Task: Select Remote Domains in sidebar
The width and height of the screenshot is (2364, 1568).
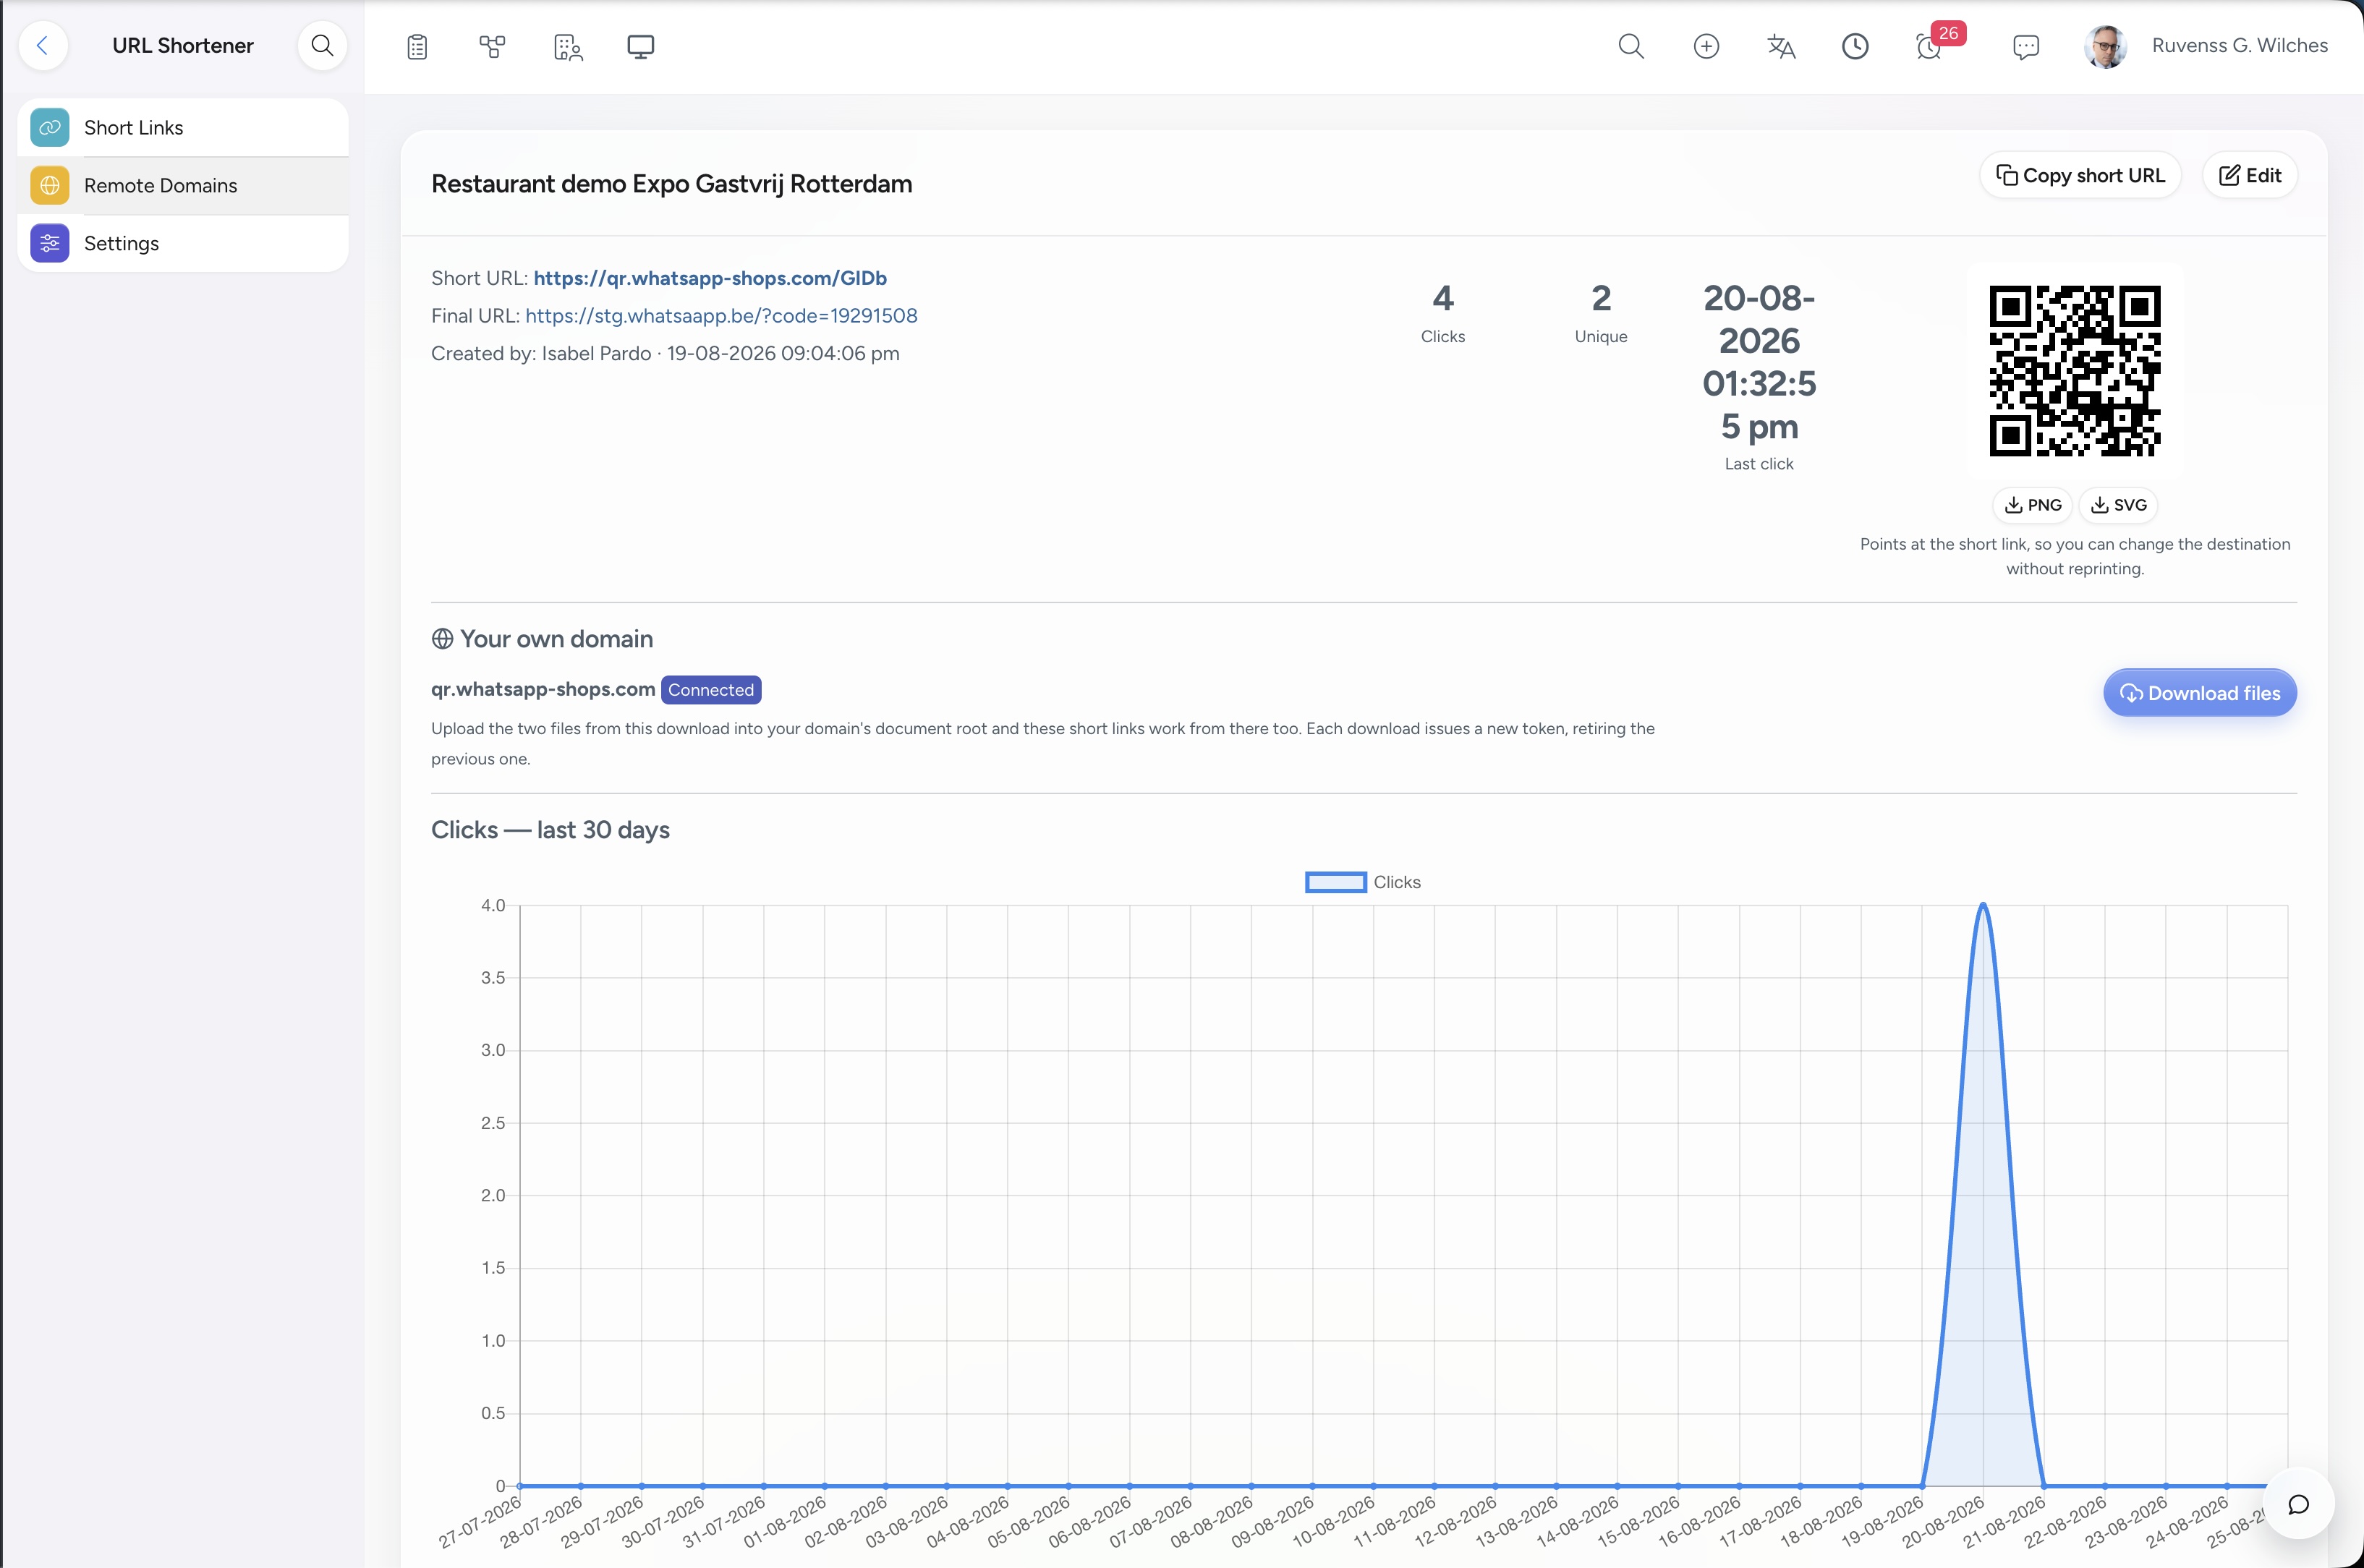Action: (183, 185)
